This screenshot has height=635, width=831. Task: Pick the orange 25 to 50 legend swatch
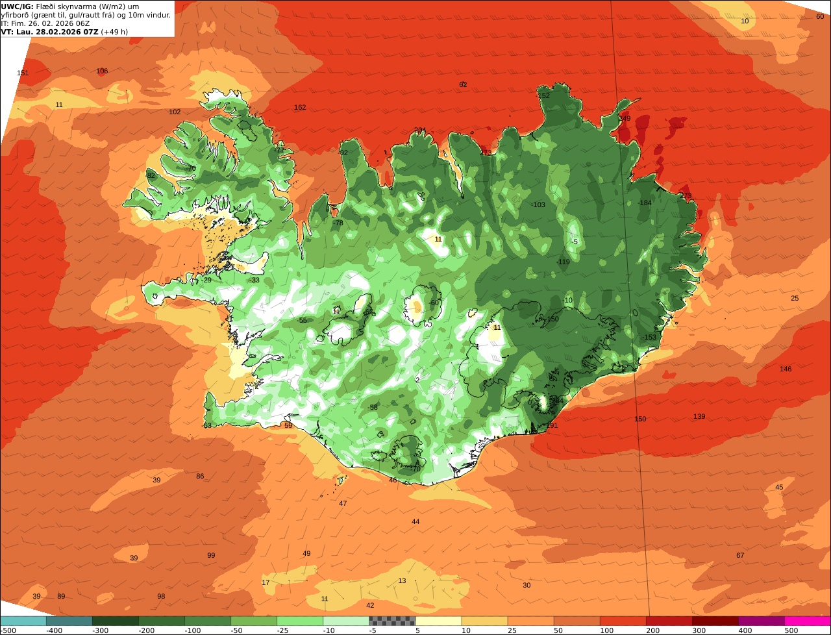pos(530,621)
